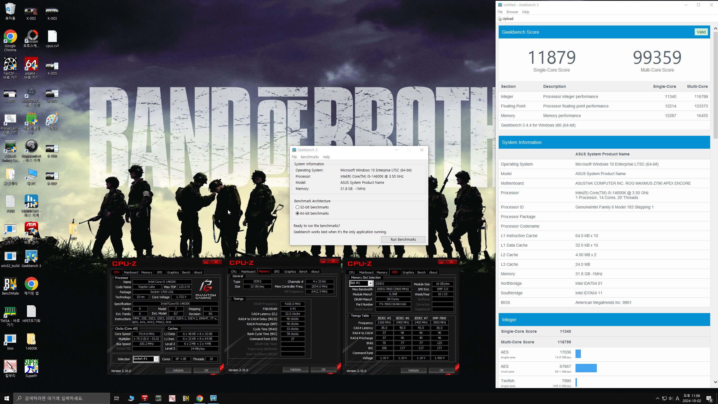The width and height of the screenshot is (718, 404).
Task: Open the TM5A desktop shortcut
Action: coord(10,316)
